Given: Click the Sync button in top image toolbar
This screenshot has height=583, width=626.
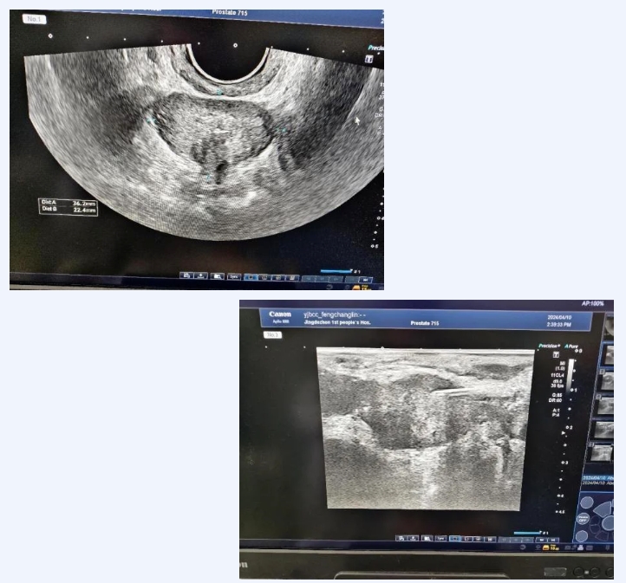Looking at the screenshot, I should (234, 276).
